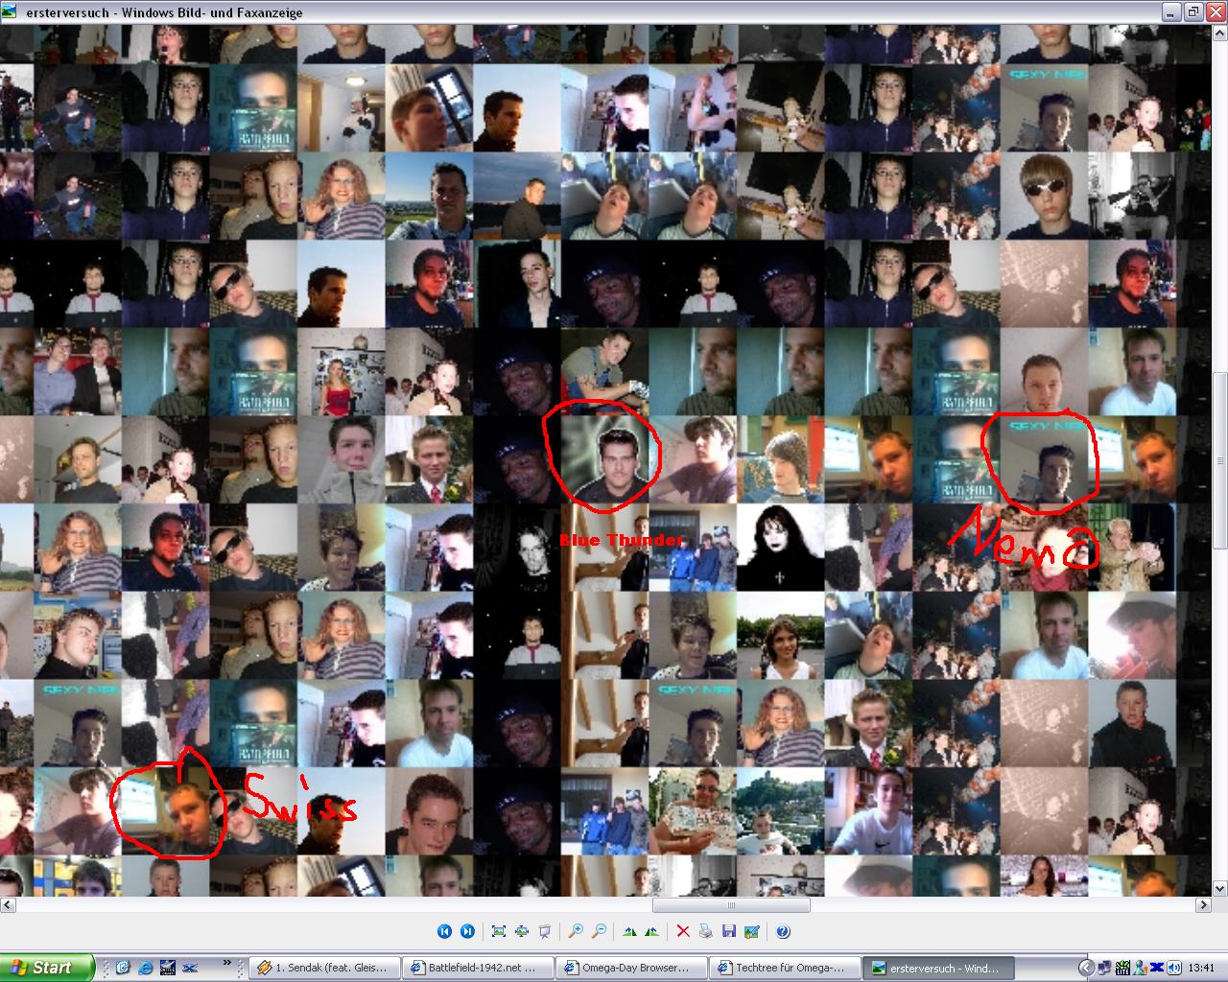Rotate the image clockwise

629,931
